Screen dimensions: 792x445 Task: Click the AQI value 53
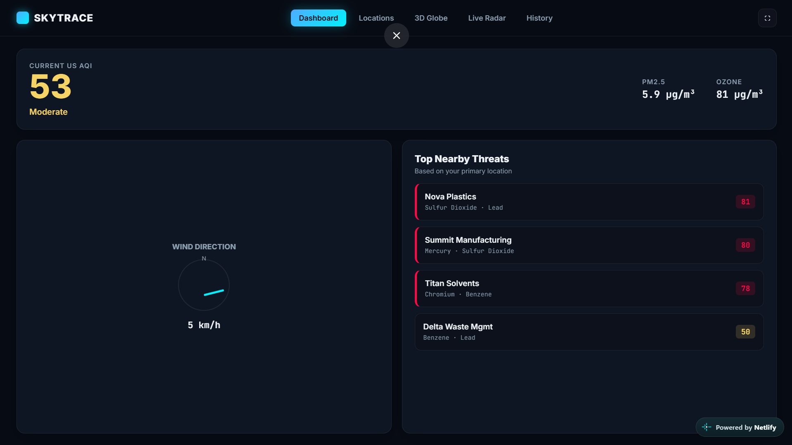click(x=51, y=87)
